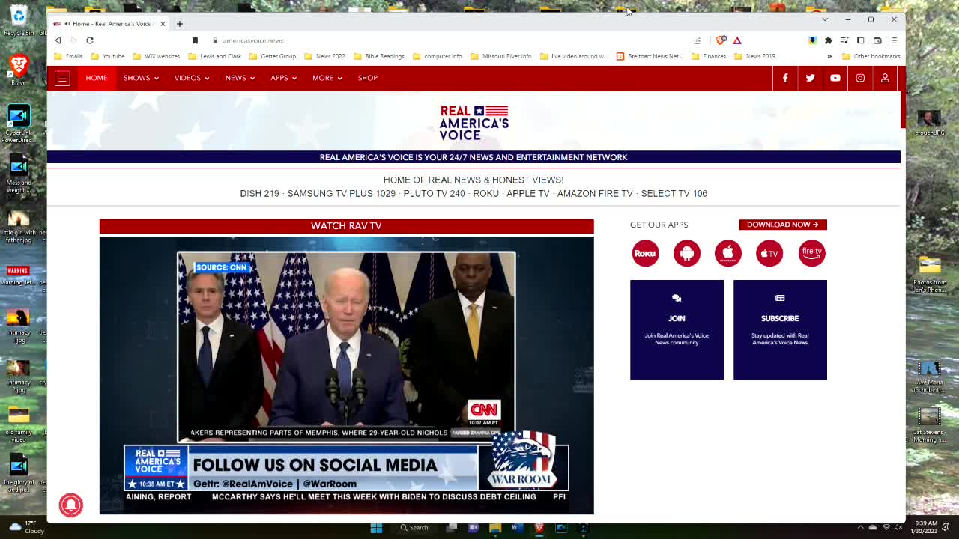
Task: Open the Youtube bookmark folder
Action: 108,56
